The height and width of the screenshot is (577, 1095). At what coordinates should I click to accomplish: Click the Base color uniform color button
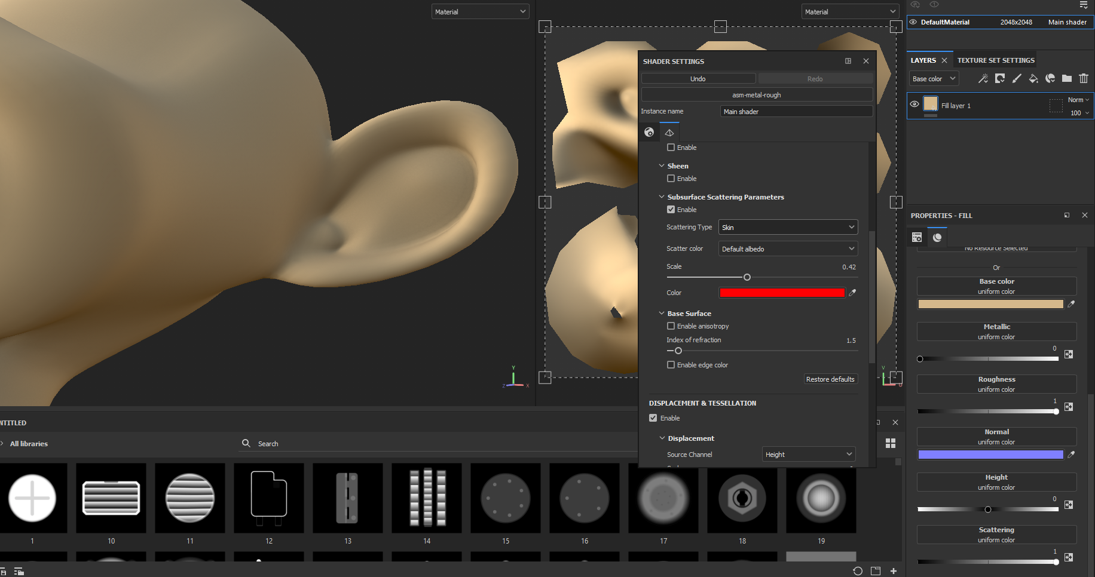click(997, 286)
